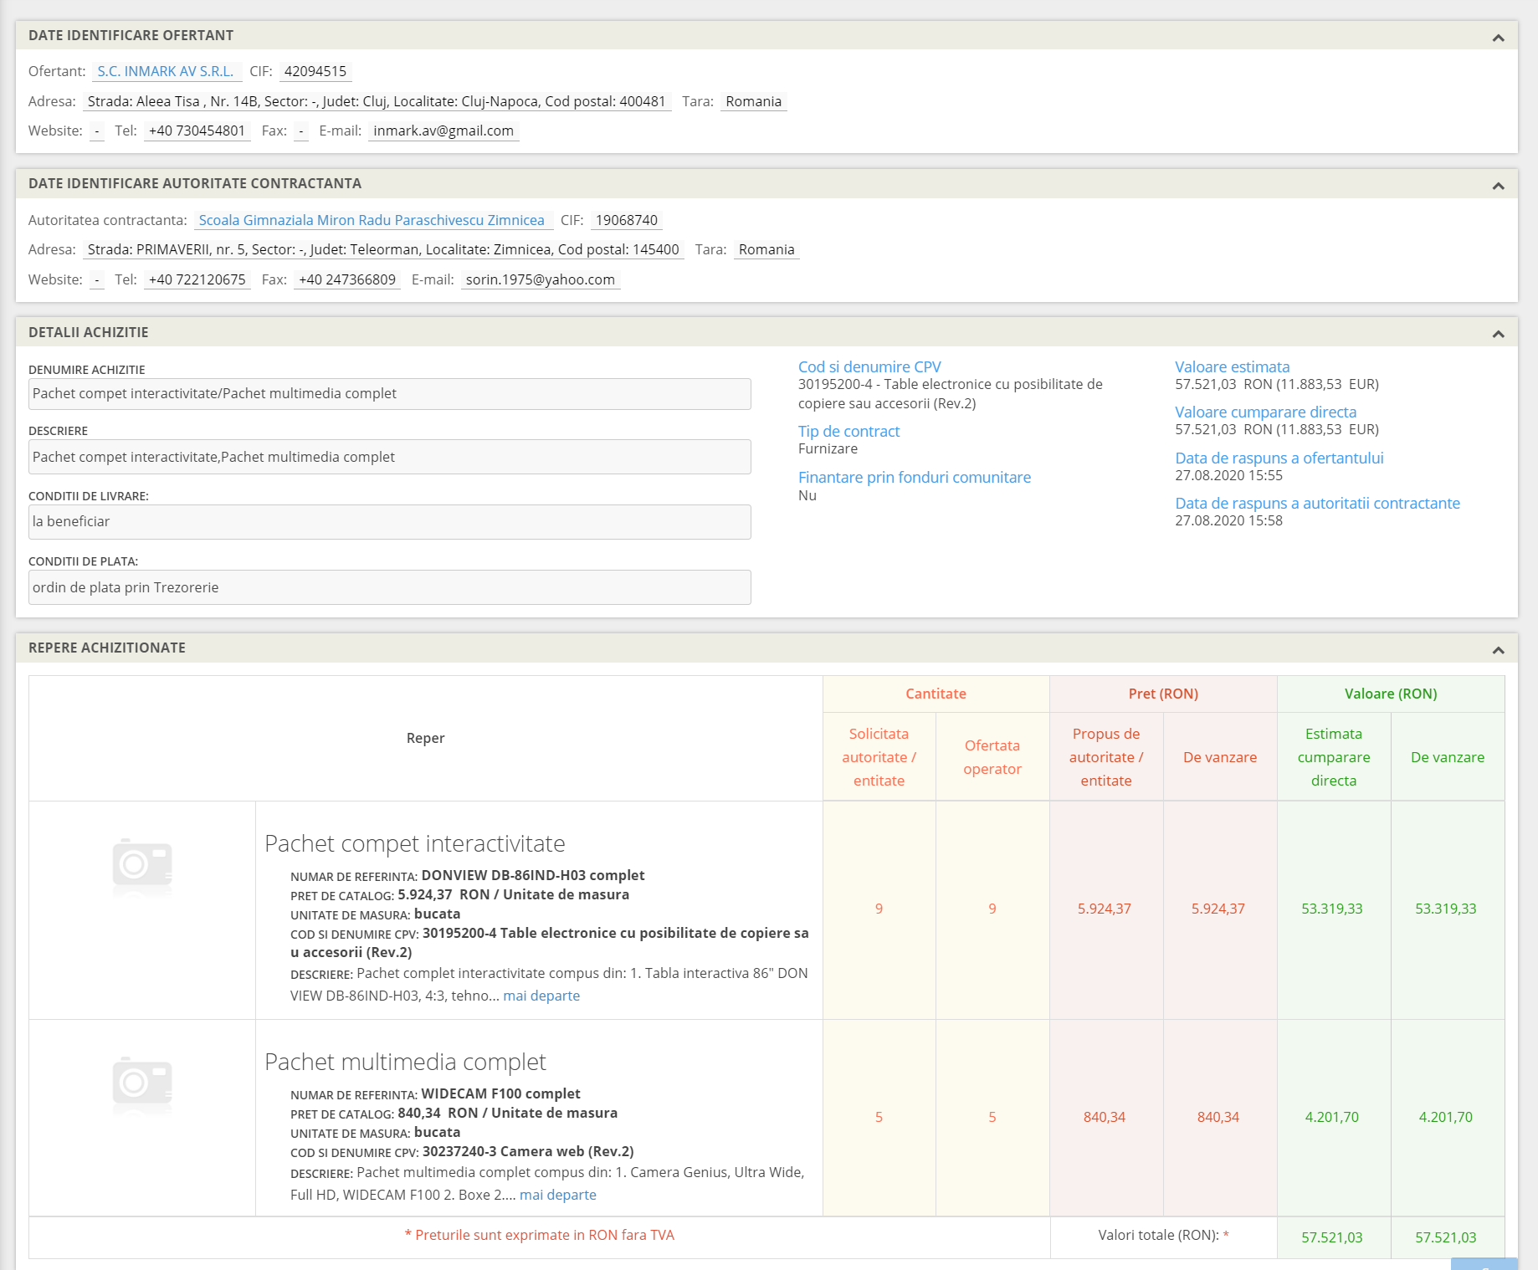Click the authority CIF value 19068740
Viewport: 1538px width, 1270px height.
click(x=627, y=220)
